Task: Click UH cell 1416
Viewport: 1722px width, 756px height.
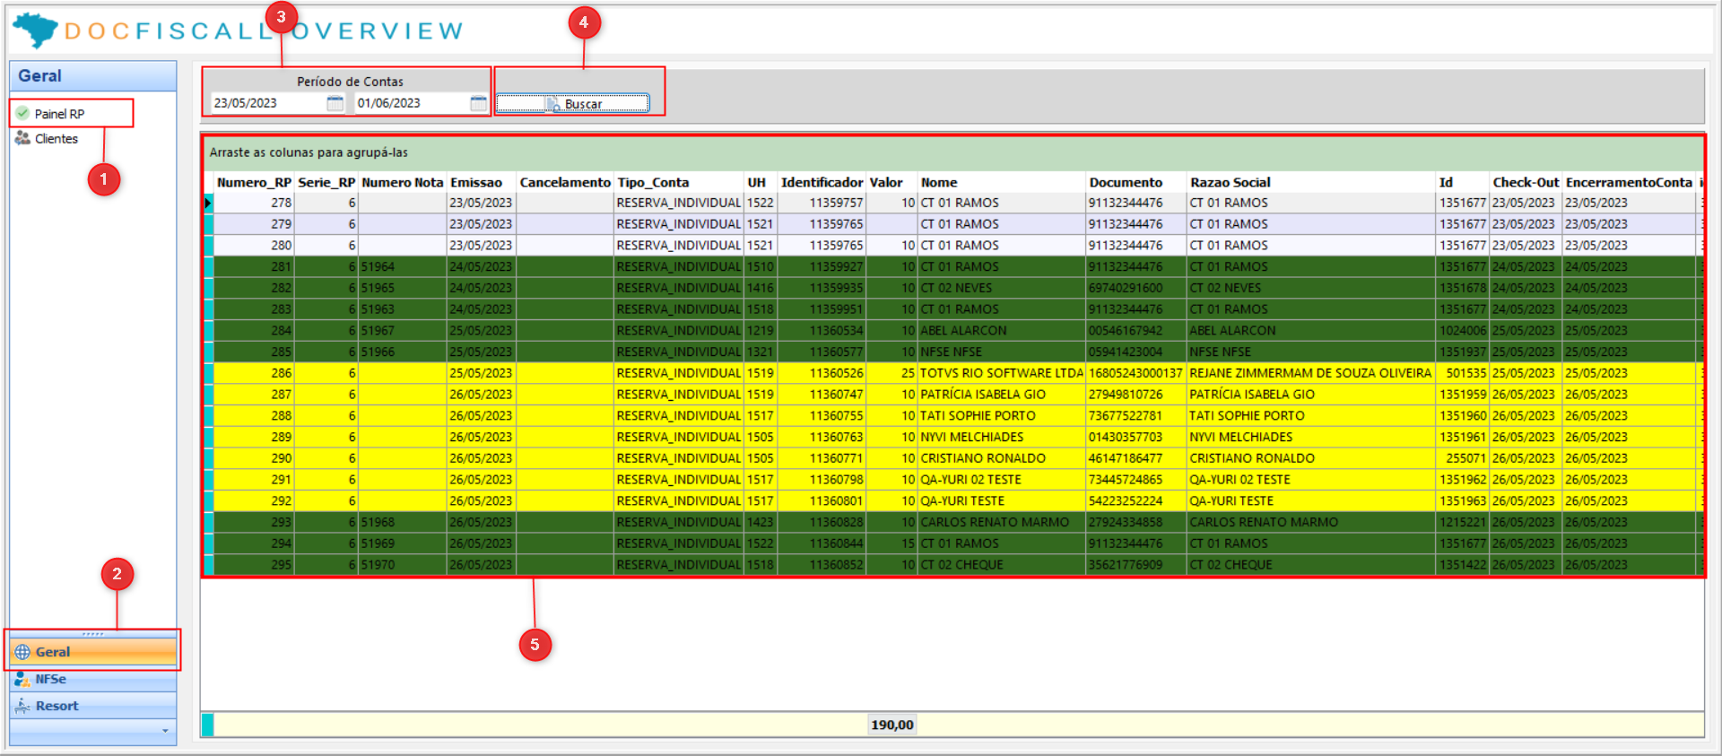Action: 760,288
